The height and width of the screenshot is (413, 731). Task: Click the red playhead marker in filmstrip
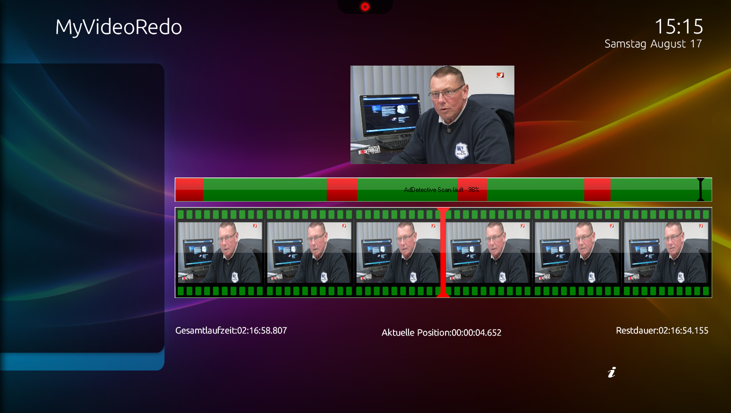443,252
